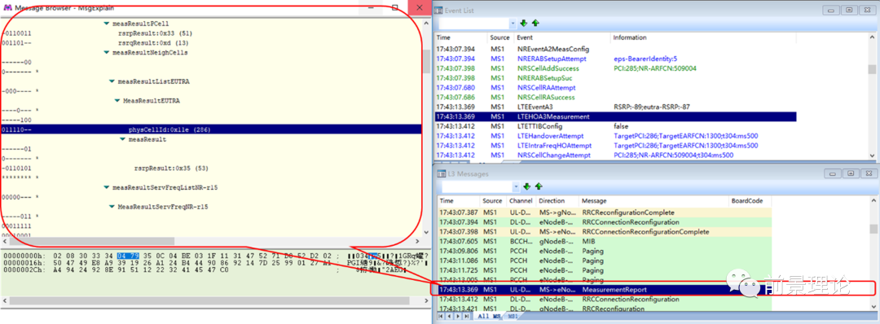Collapse the measResultPCell node
The width and height of the screenshot is (880, 324).
[107, 24]
